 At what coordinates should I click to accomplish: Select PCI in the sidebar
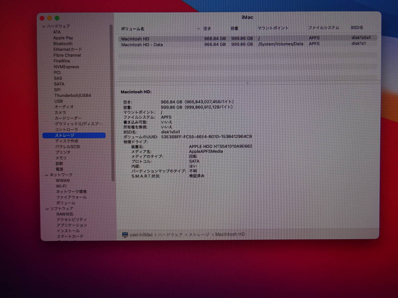57,73
